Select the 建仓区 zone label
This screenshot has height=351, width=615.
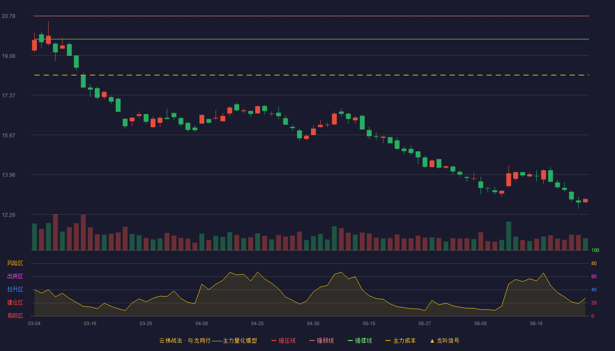tap(15, 303)
